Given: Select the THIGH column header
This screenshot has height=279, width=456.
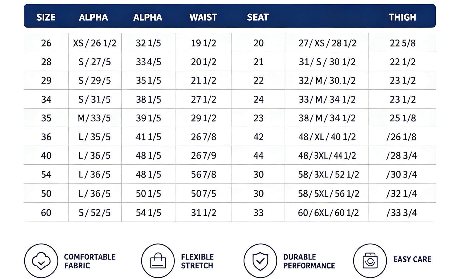Looking at the screenshot, I should [x=402, y=17].
